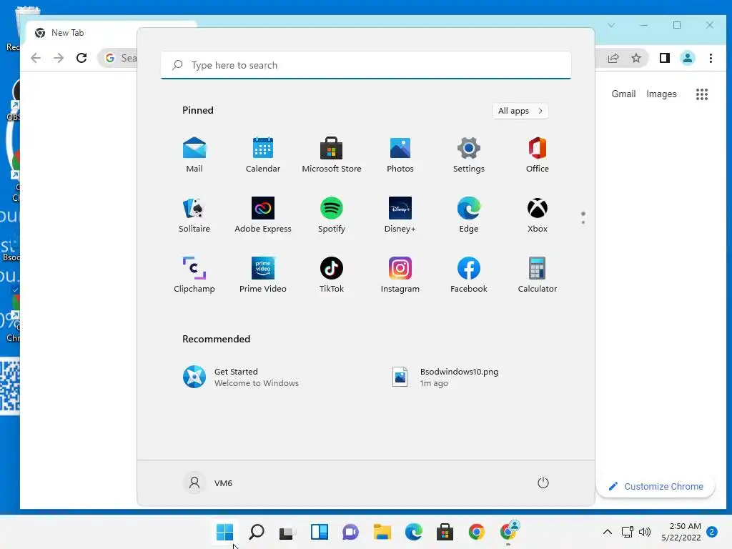
Task: Open Adobe Express
Action: 263,215
